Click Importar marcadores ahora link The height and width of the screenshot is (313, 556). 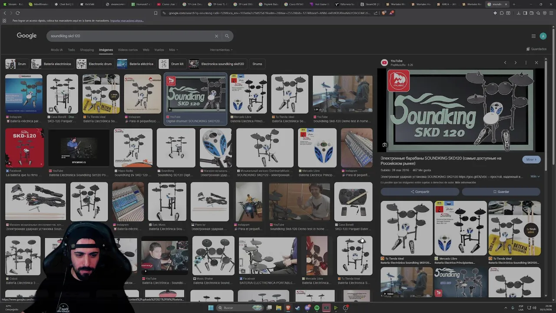[x=127, y=21]
